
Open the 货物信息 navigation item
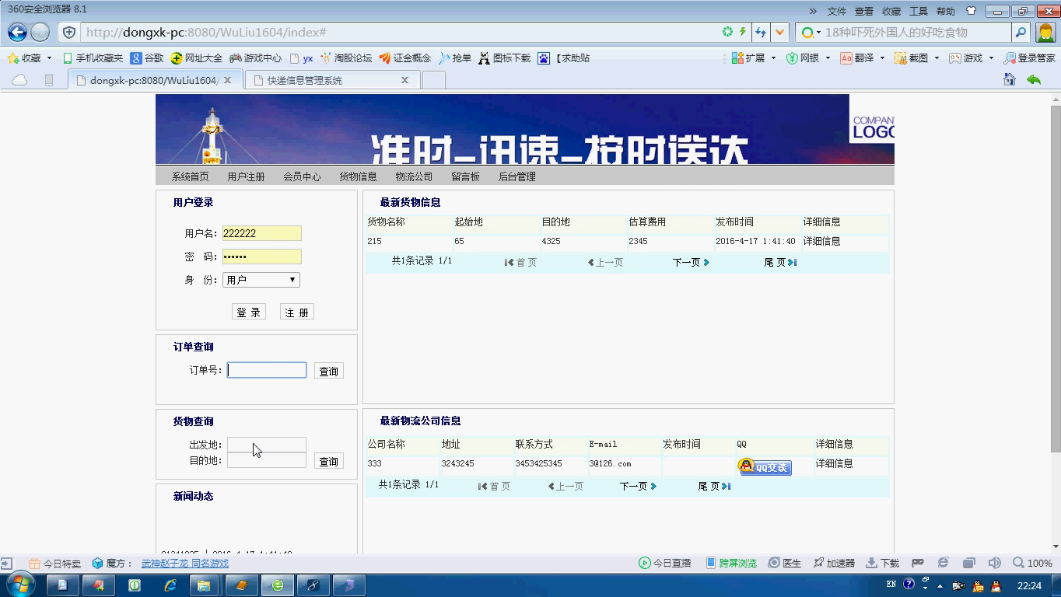tap(358, 176)
